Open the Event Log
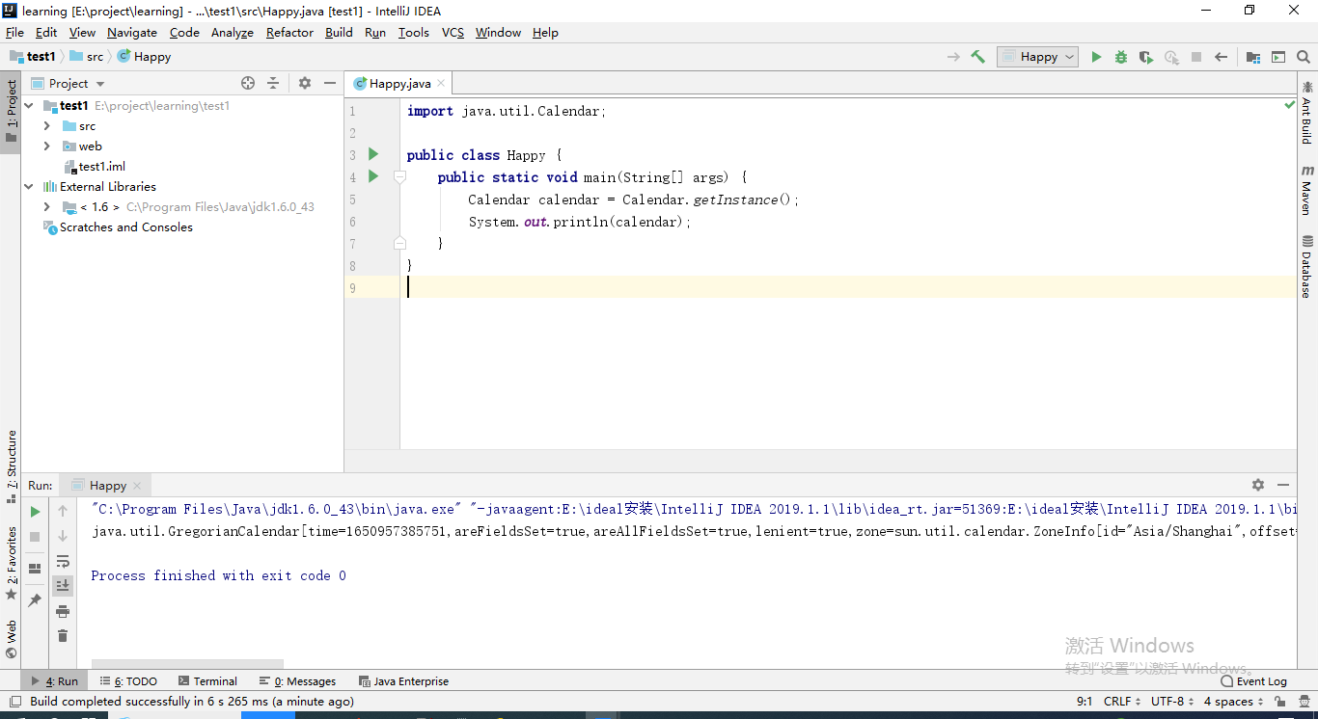The width and height of the screenshot is (1318, 719). click(x=1252, y=681)
